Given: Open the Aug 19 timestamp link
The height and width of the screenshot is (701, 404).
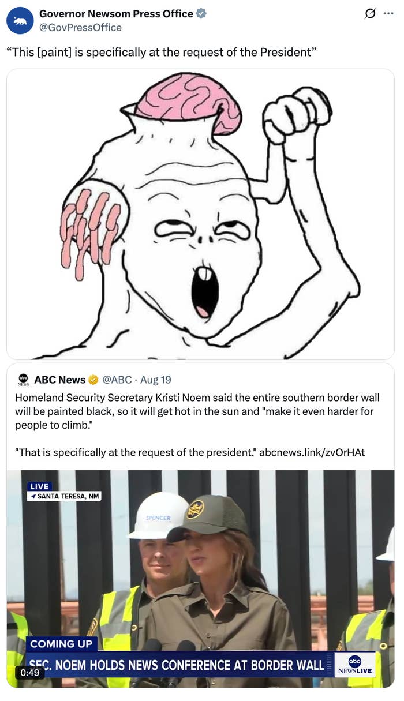Looking at the screenshot, I should pyautogui.click(x=156, y=380).
